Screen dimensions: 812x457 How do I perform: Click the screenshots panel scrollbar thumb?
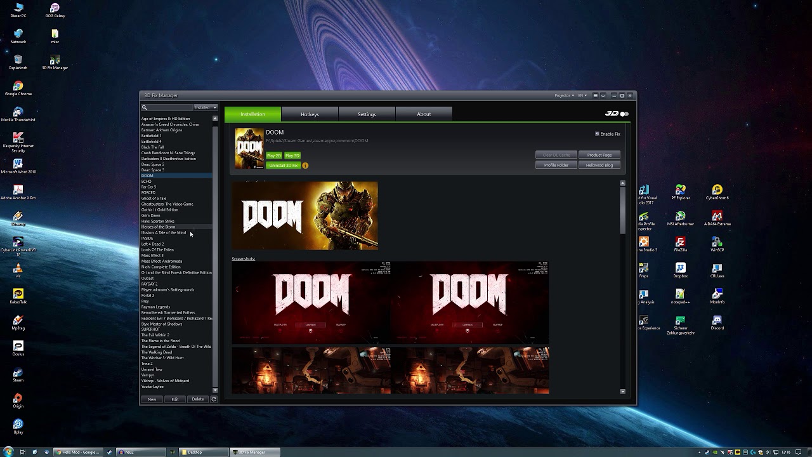[x=622, y=211]
